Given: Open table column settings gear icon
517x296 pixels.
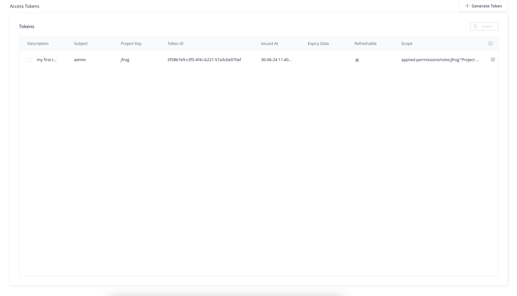Looking at the screenshot, I should (x=490, y=43).
